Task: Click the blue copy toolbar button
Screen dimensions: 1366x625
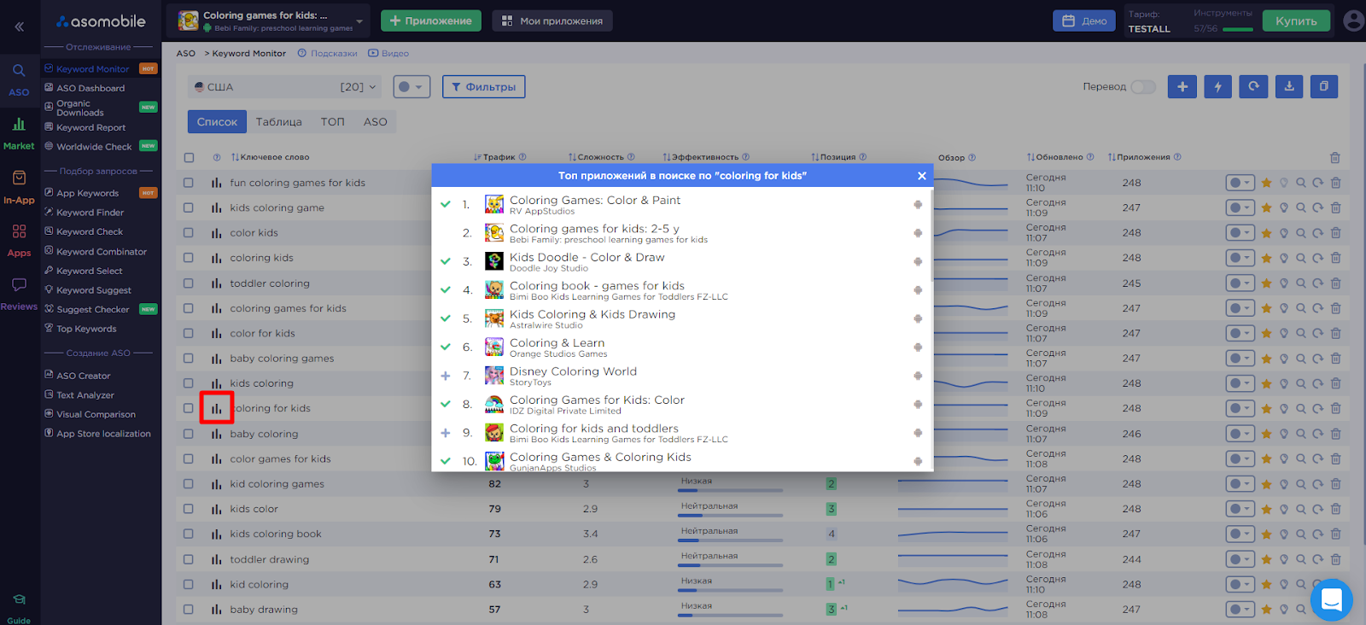Action: coord(1324,86)
